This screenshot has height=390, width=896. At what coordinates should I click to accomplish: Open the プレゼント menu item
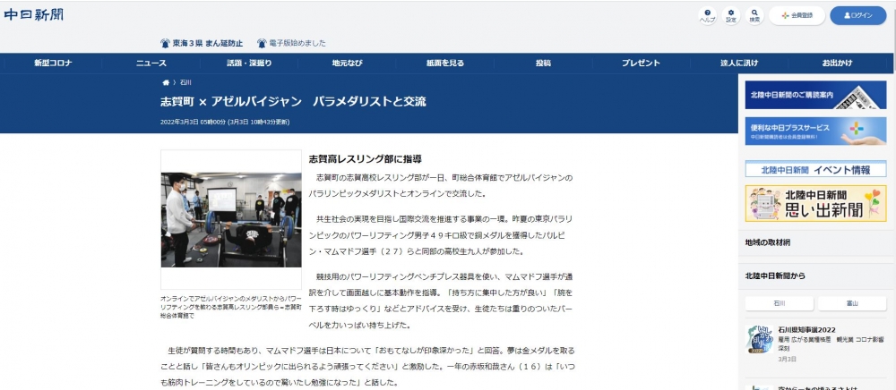[641, 64]
